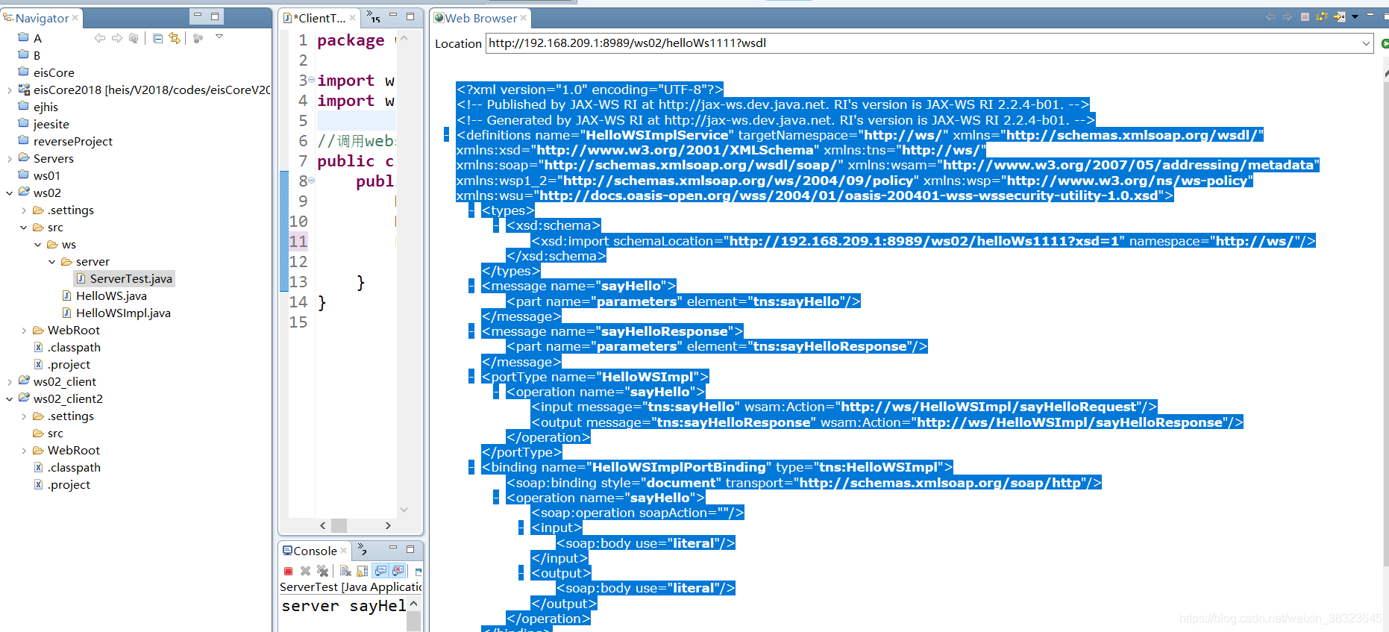The height and width of the screenshot is (632, 1389).
Task: Click Console vertical scrollbar thumb
Action: click(413, 621)
